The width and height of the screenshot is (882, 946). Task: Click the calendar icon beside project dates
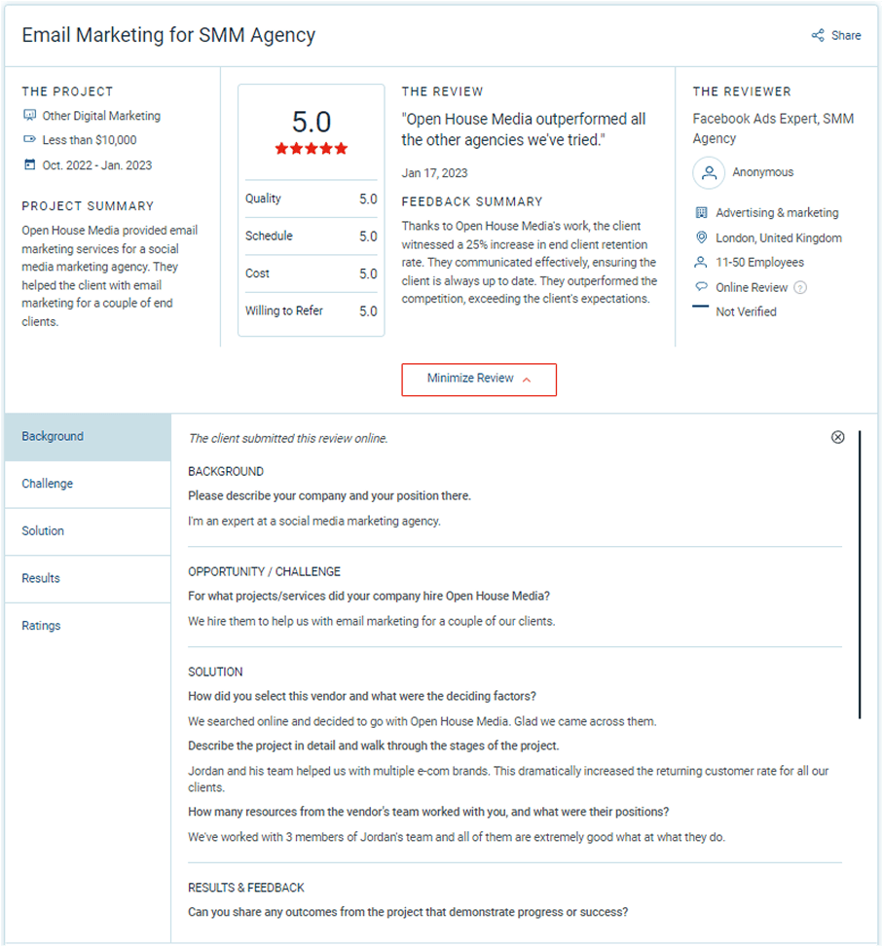tap(29, 165)
